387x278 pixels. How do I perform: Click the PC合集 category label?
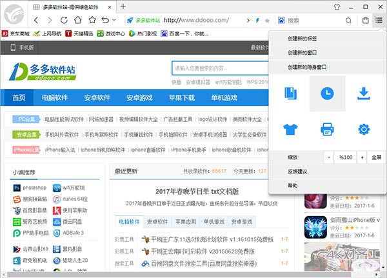(26, 119)
